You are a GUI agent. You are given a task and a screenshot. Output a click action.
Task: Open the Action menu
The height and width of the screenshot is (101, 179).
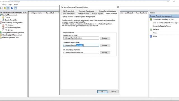coord(4,5)
